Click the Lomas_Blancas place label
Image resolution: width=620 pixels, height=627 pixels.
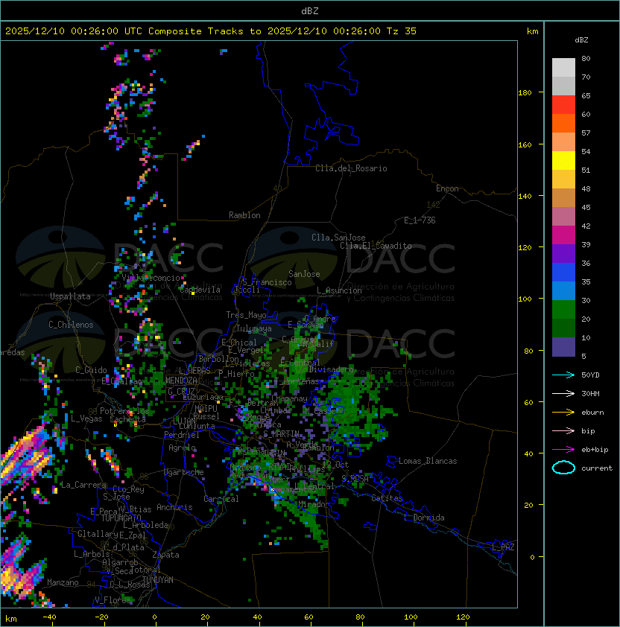(x=428, y=461)
